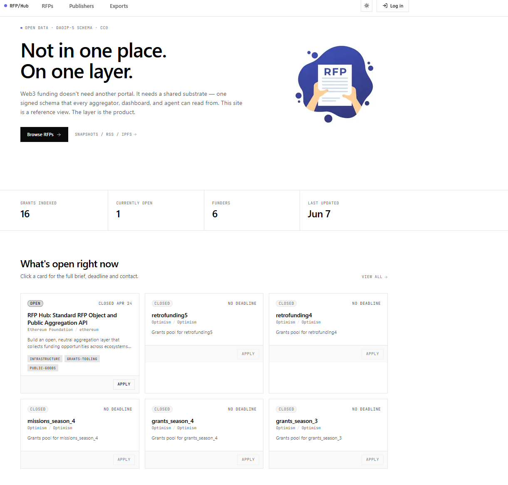Click the Log in button
Viewport: 508px width, 485px height.
[393, 6]
